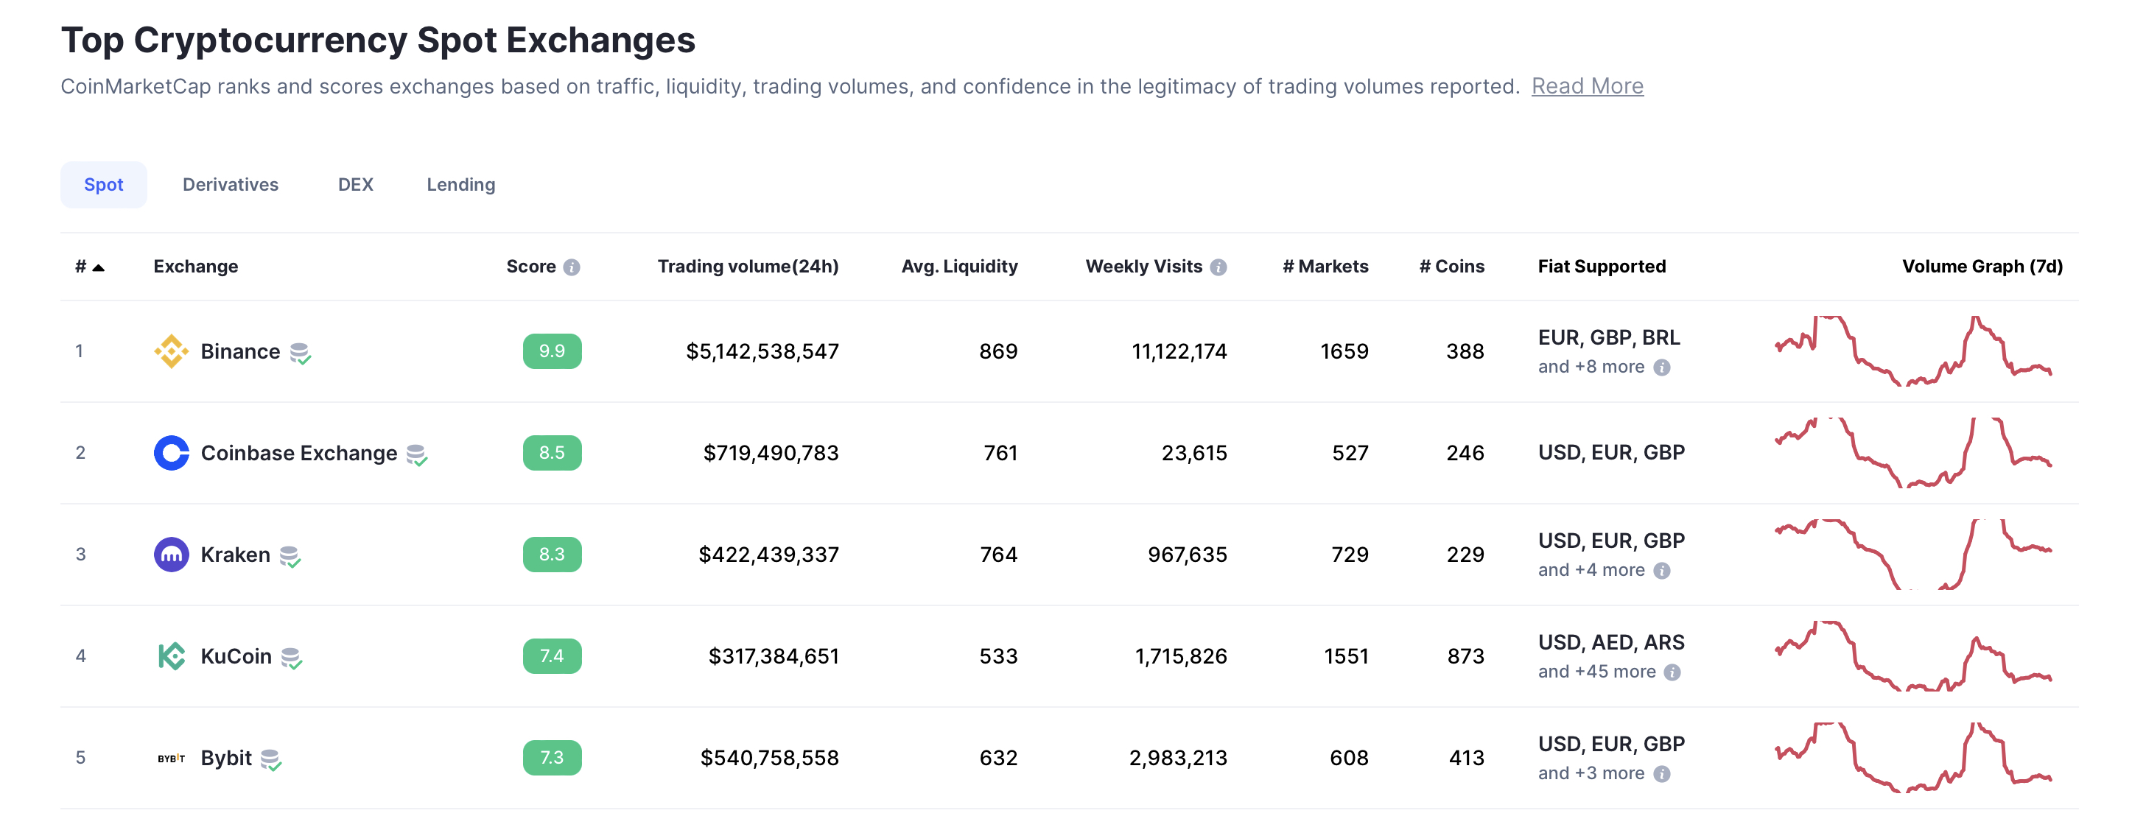Click Bybit's proof-of-reserves badge icon
Viewport: 2132px width, 816px height.
271,761
